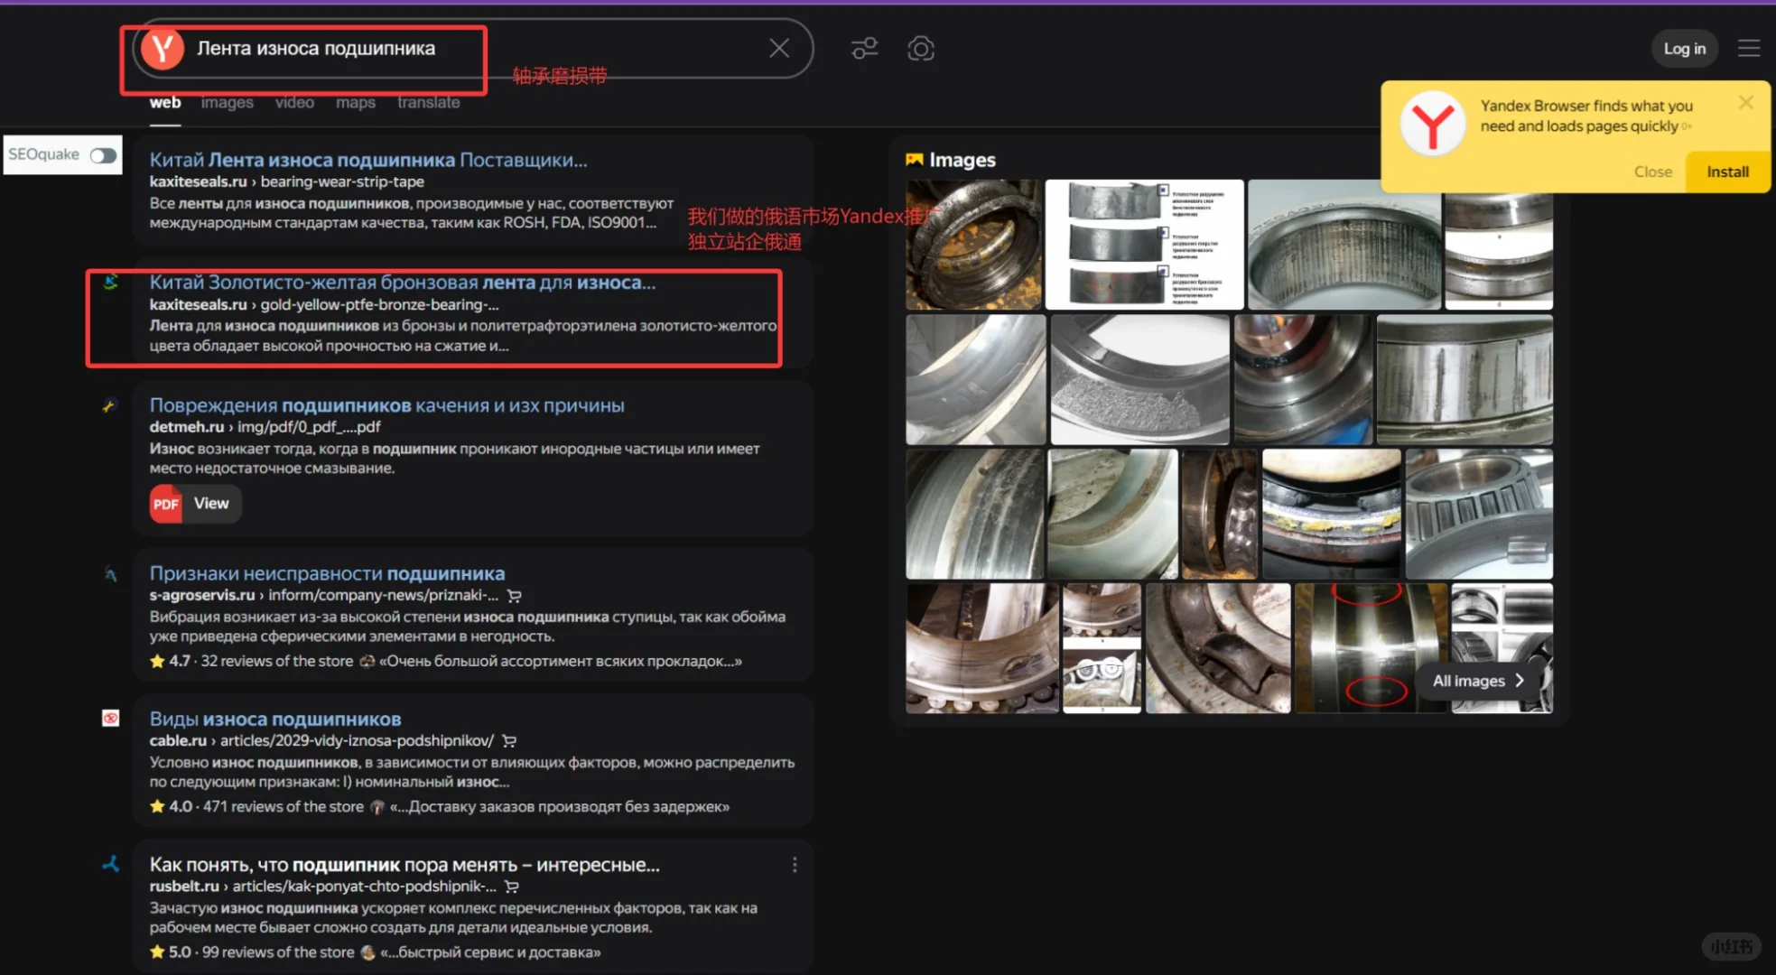Screen dimensions: 1776x975
Task: Click the search input field
Action: pos(474,49)
